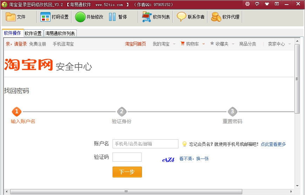The height and width of the screenshot is (195, 305).
Task: Click 联系作者 speech bubble icon
Action: (x=182, y=17)
